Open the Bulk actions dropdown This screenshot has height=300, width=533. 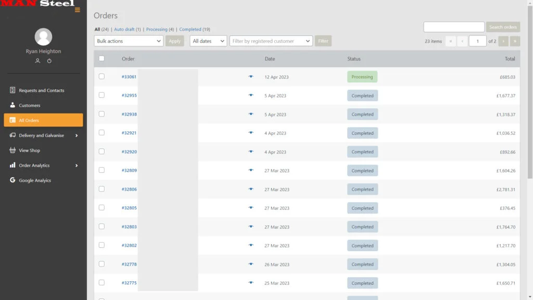(129, 41)
